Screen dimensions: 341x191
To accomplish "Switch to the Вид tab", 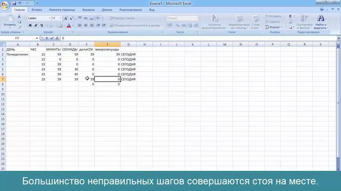I will (x=151, y=10).
